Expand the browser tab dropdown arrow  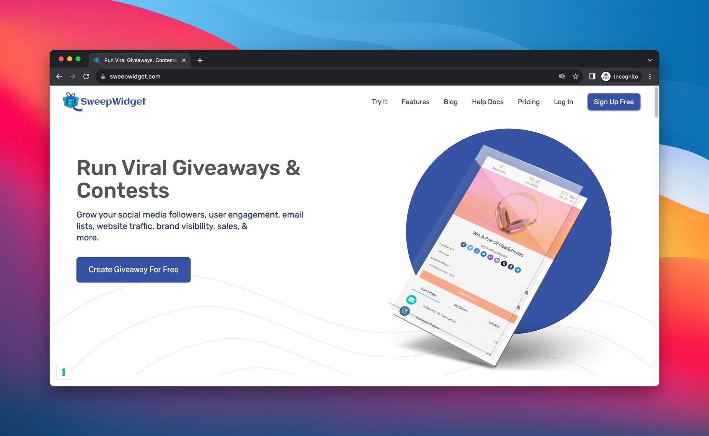coord(650,60)
